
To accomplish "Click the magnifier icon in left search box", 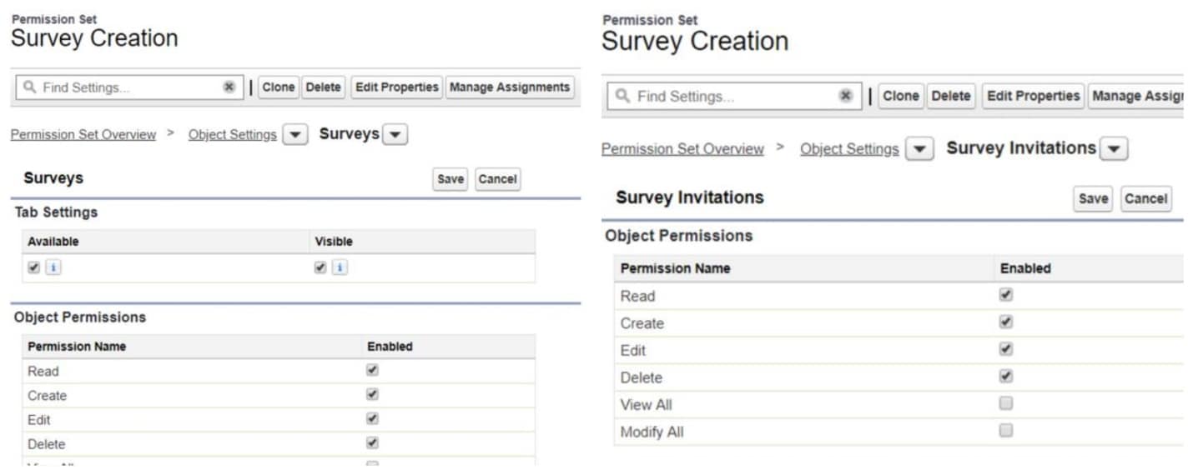I will pos(30,87).
